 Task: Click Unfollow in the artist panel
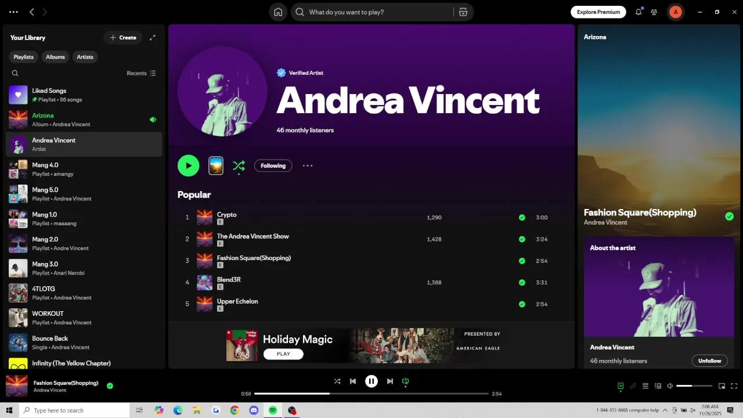(x=710, y=361)
